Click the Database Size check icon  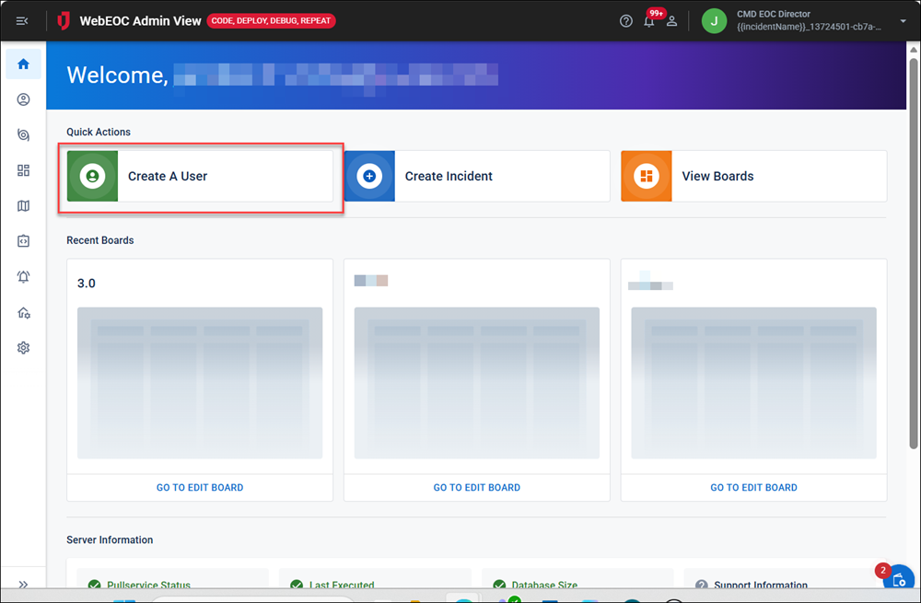[x=499, y=585]
